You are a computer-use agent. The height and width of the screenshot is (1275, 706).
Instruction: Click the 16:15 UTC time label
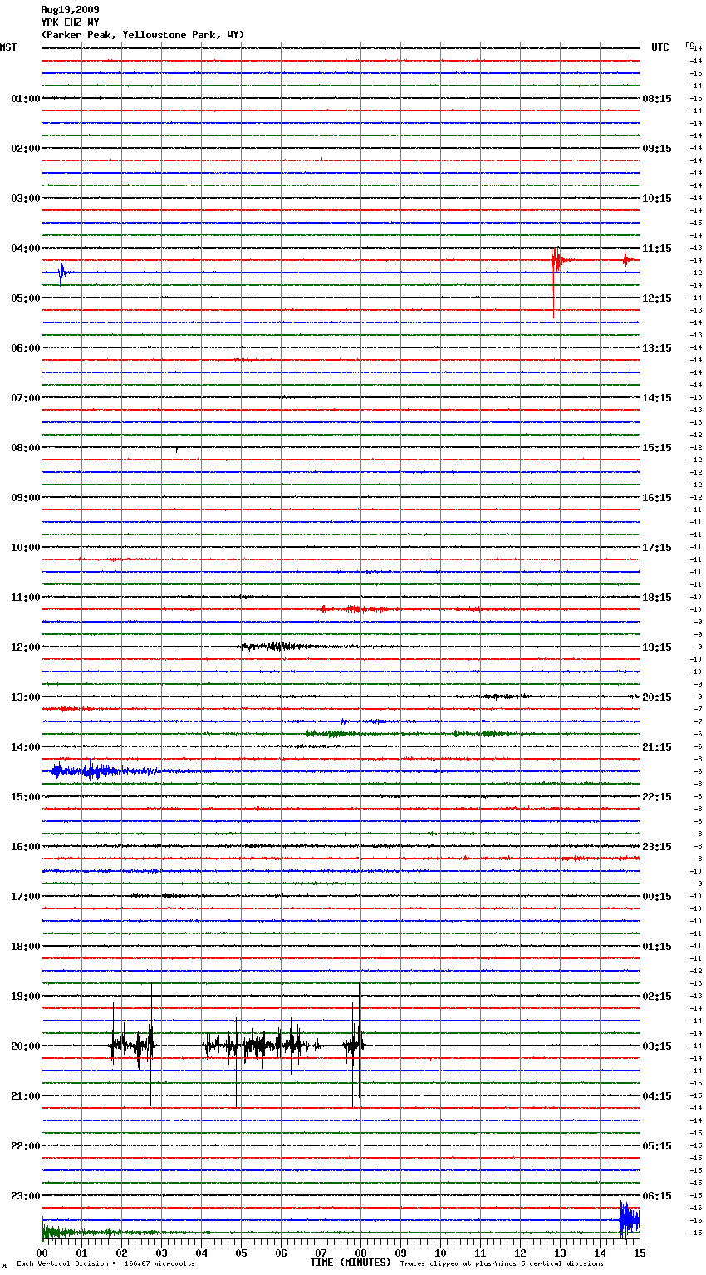pyautogui.click(x=657, y=498)
